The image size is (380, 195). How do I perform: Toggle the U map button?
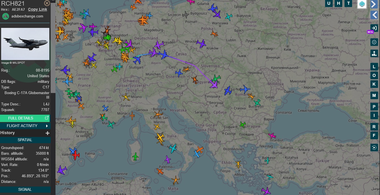(329, 3)
